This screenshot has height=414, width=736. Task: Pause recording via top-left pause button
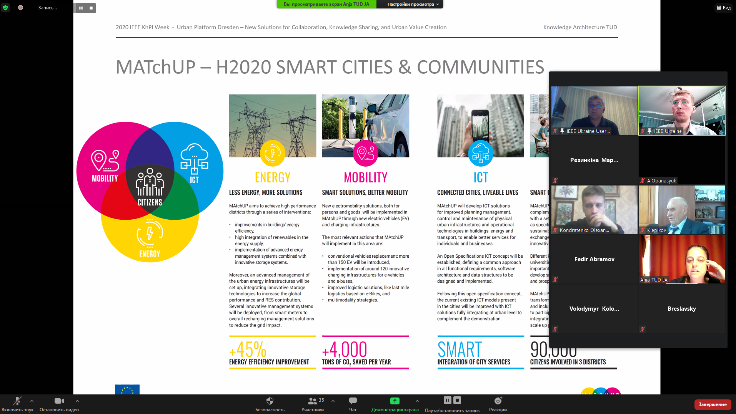click(x=81, y=8)
